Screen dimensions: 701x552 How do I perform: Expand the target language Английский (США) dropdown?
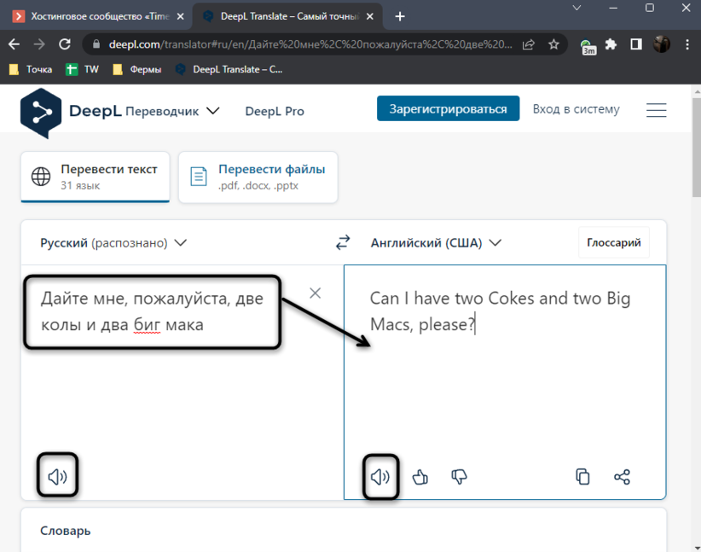coord(436,242)
